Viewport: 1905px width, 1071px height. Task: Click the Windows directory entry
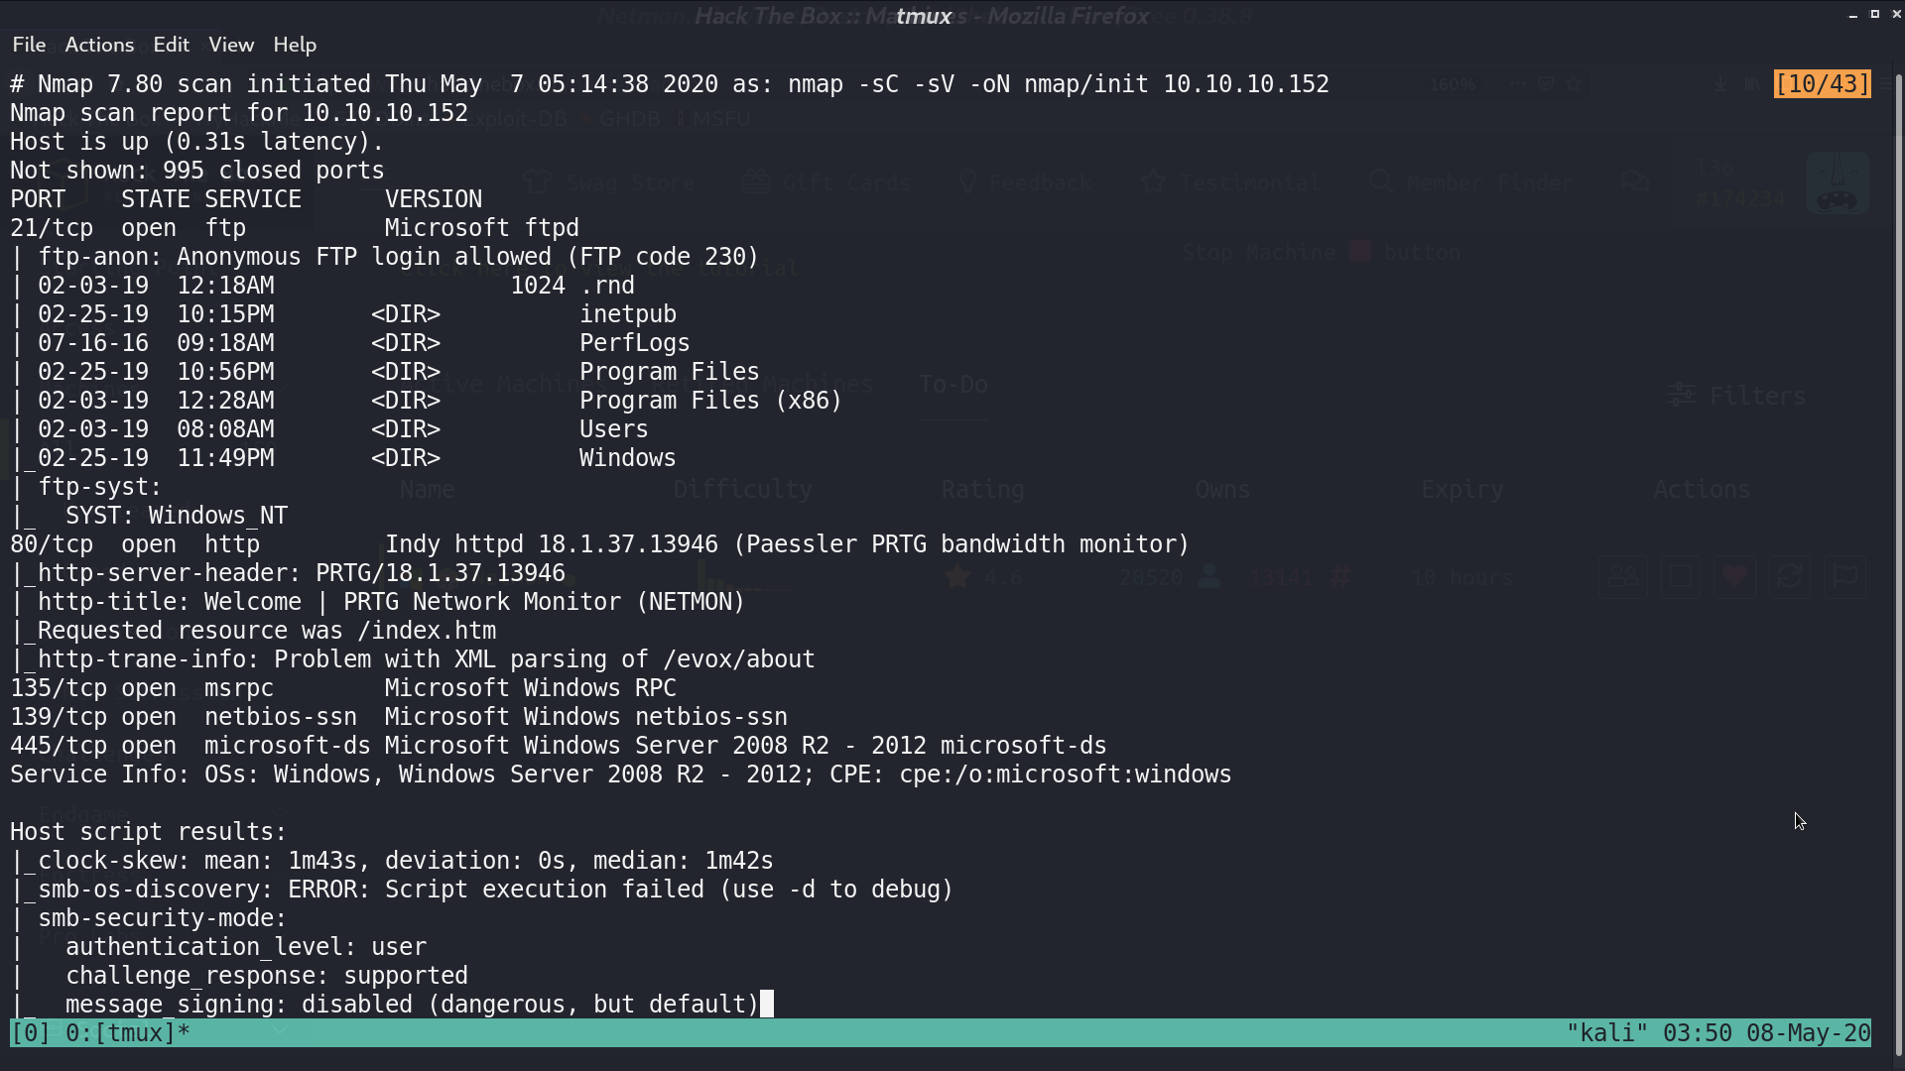pyautogui.click(x=343, y=458)
